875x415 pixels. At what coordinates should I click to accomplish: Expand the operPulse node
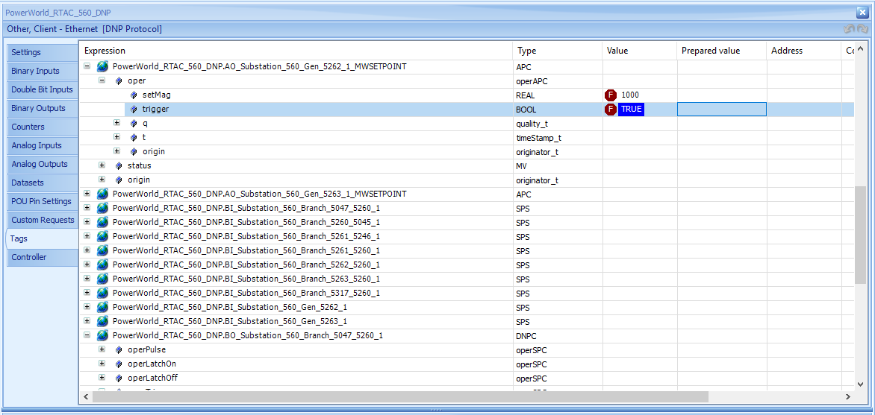(x=102, y=350)
